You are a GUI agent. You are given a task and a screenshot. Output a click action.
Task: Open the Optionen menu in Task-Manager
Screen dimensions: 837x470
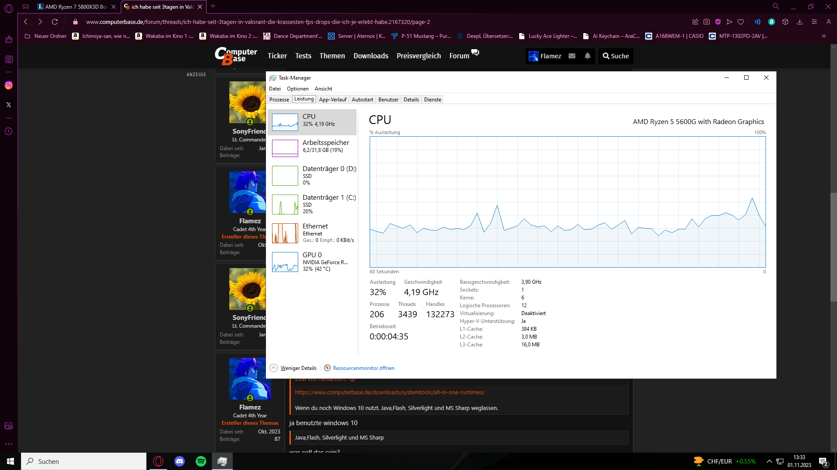(297, 89)
